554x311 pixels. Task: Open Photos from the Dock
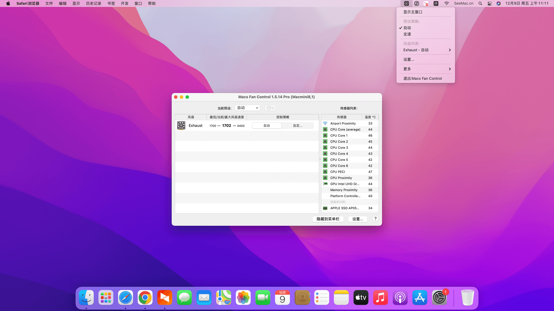(243, 298)
